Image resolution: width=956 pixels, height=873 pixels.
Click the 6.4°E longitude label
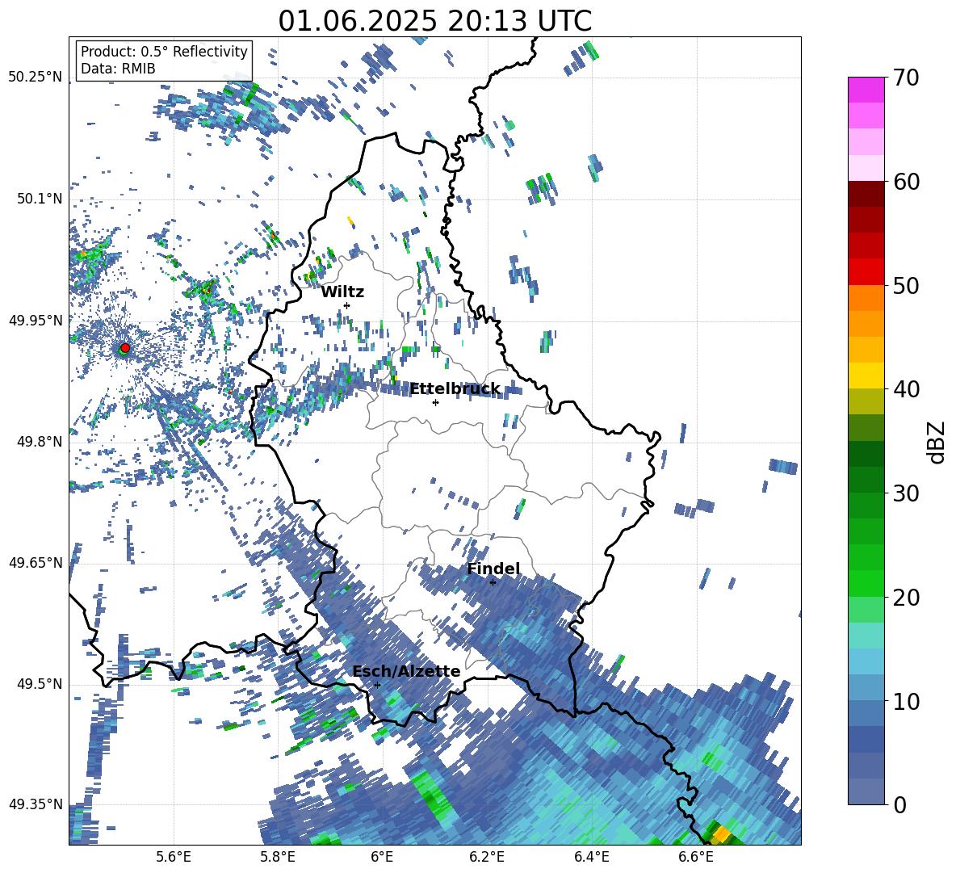591,857
